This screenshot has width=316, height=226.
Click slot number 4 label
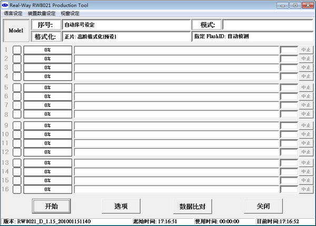coord(6,76)
